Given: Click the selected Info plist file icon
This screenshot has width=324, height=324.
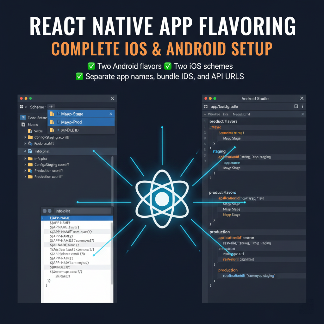Looking at the screenshot, I should tap(30, 151).
